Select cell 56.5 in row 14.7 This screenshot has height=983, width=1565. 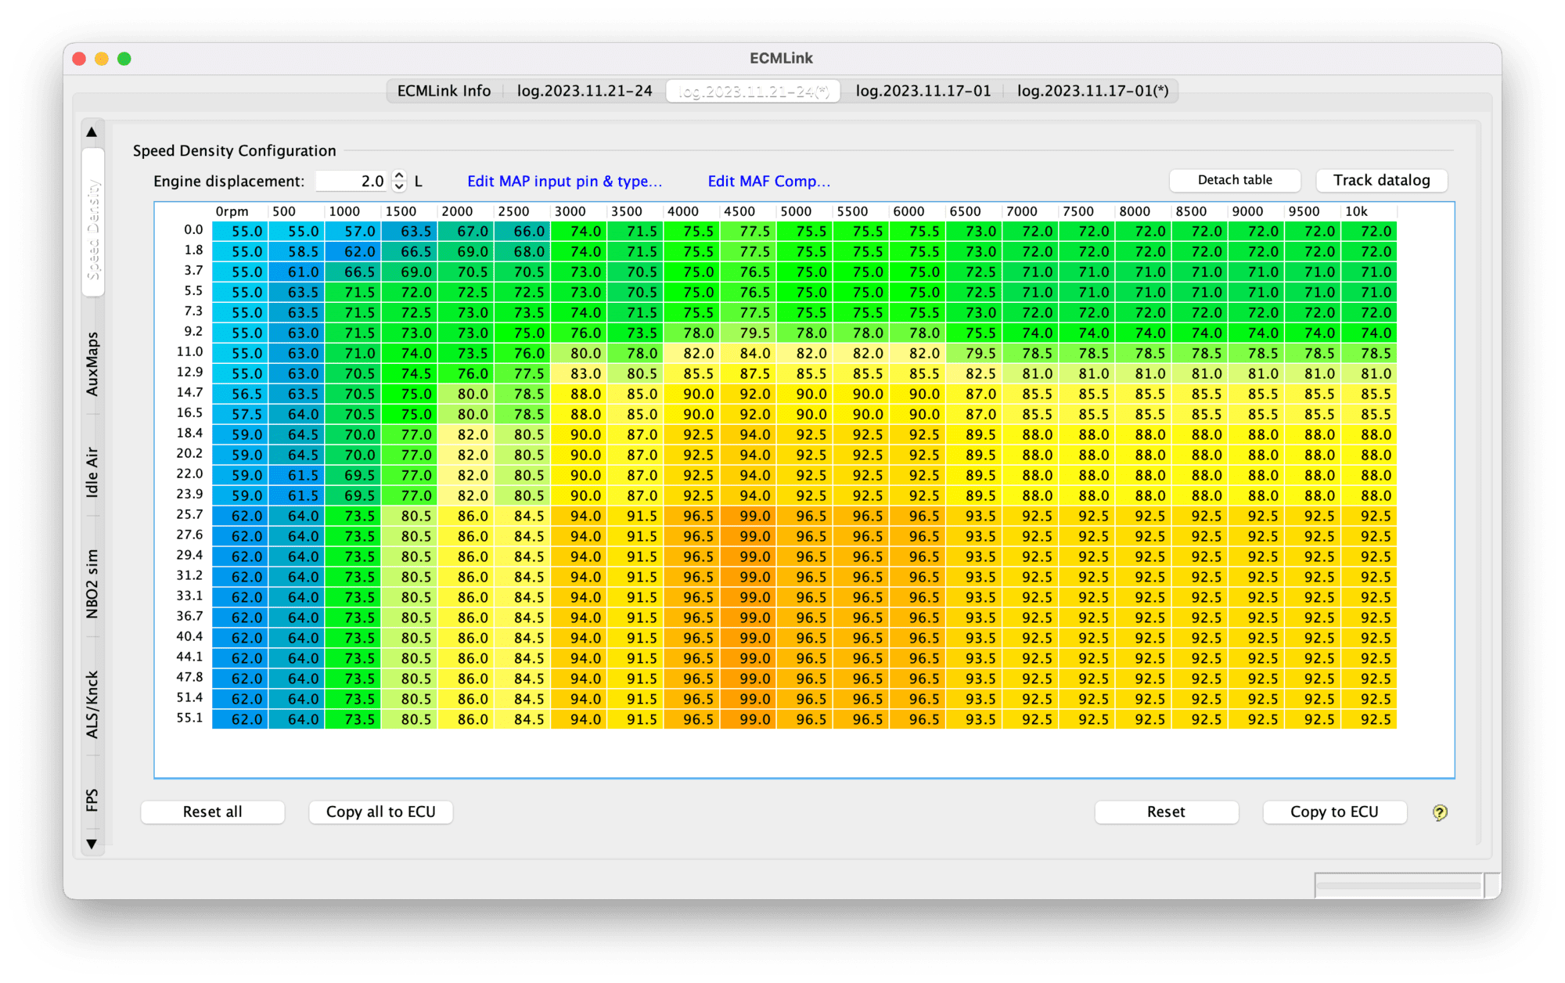(x=240, y=394)
